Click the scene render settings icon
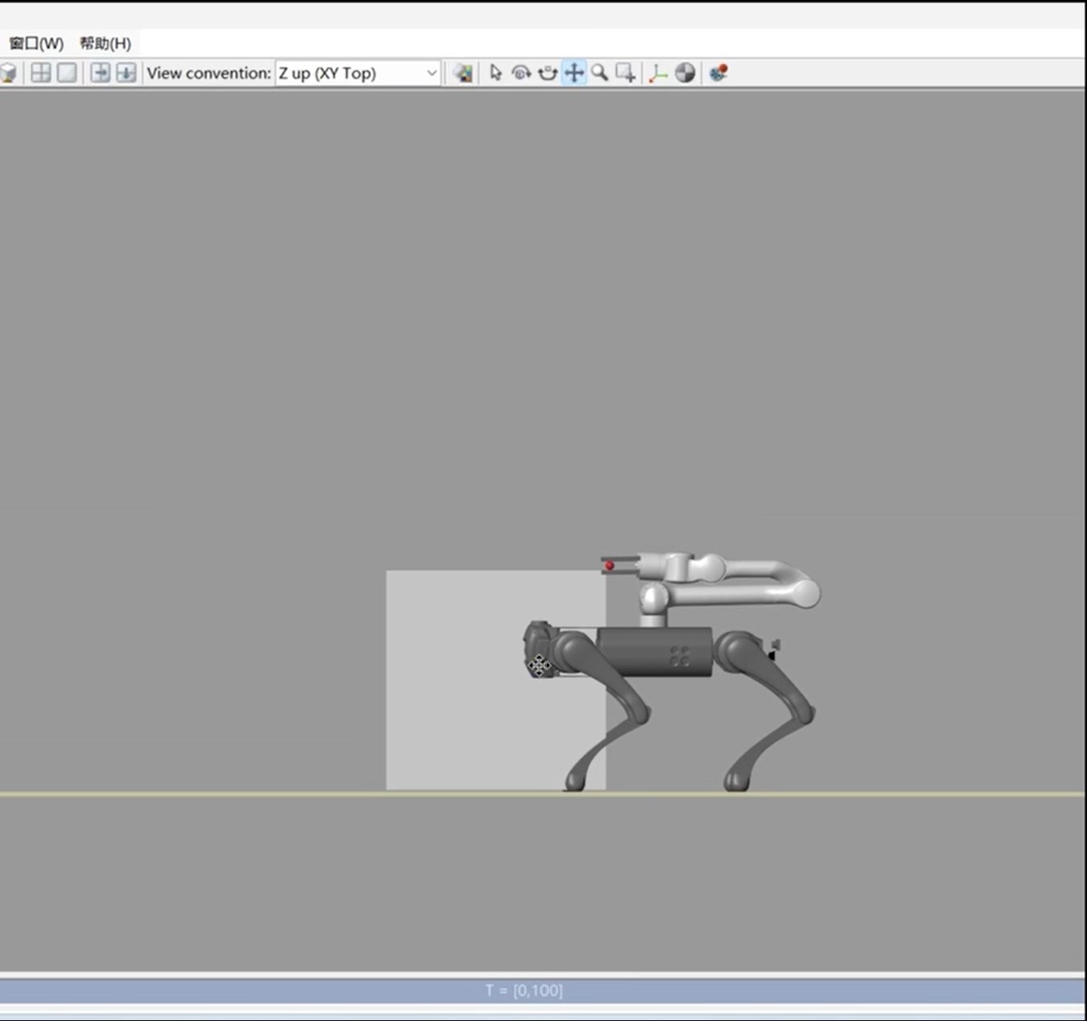This screenshot has width=1087, height=1021. [x=463, y=73]
